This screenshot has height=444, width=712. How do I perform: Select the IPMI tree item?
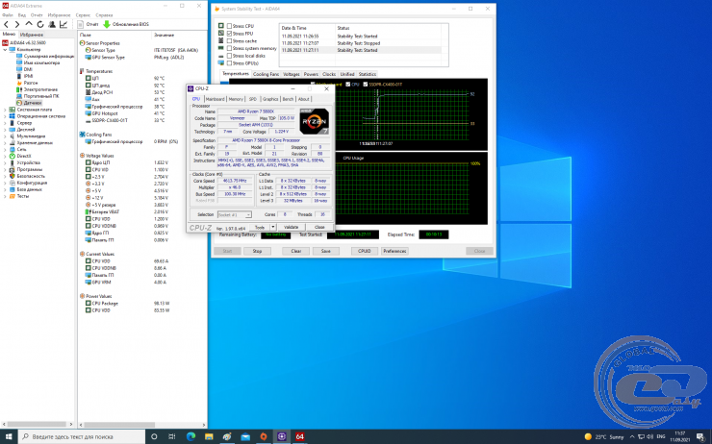[x=28, y=76]
